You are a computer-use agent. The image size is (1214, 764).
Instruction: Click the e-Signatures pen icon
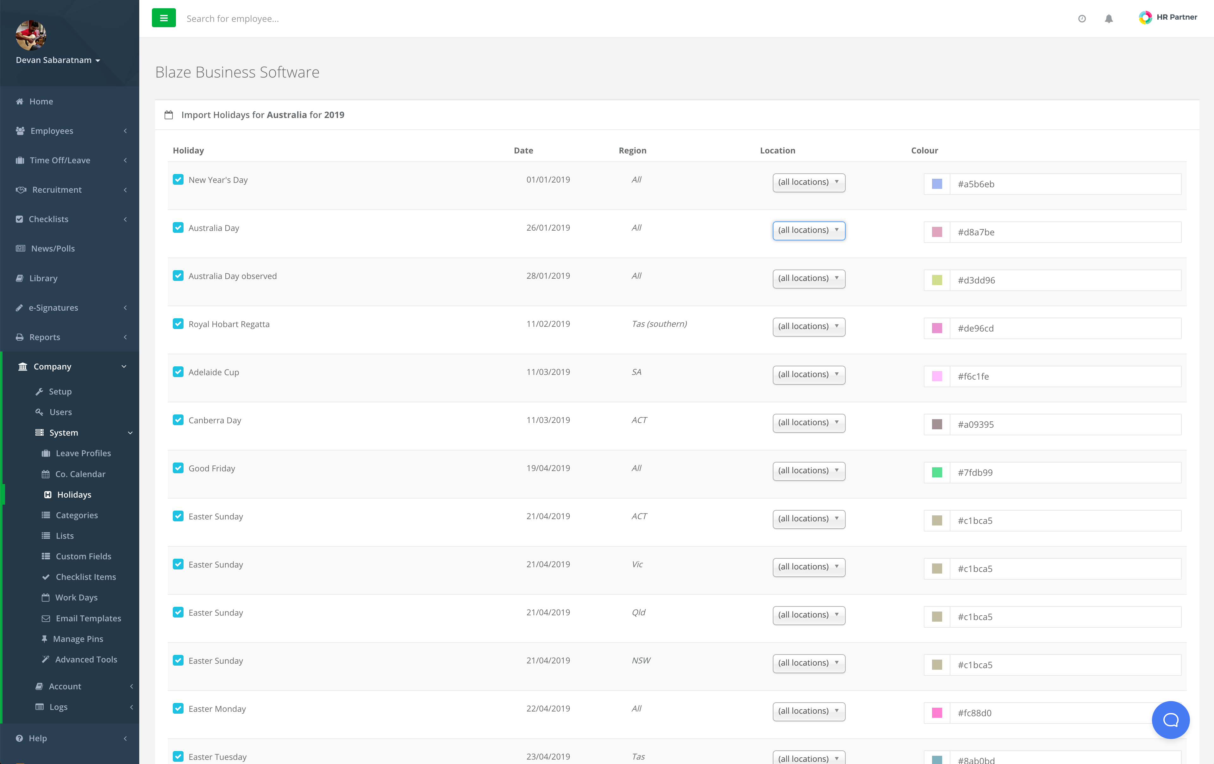point(19,307)
